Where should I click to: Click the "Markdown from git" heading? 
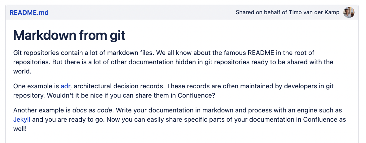point(69,36)
